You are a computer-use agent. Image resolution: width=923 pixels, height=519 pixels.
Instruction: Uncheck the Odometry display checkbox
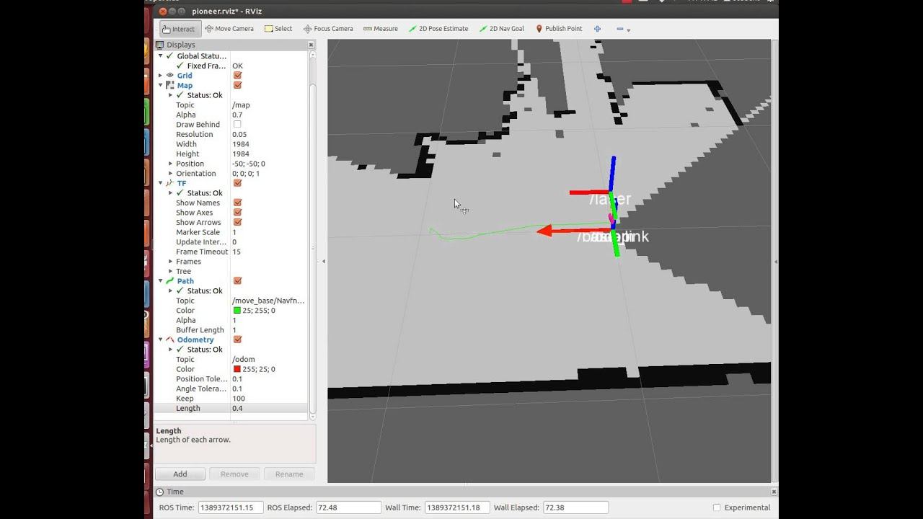237,340
